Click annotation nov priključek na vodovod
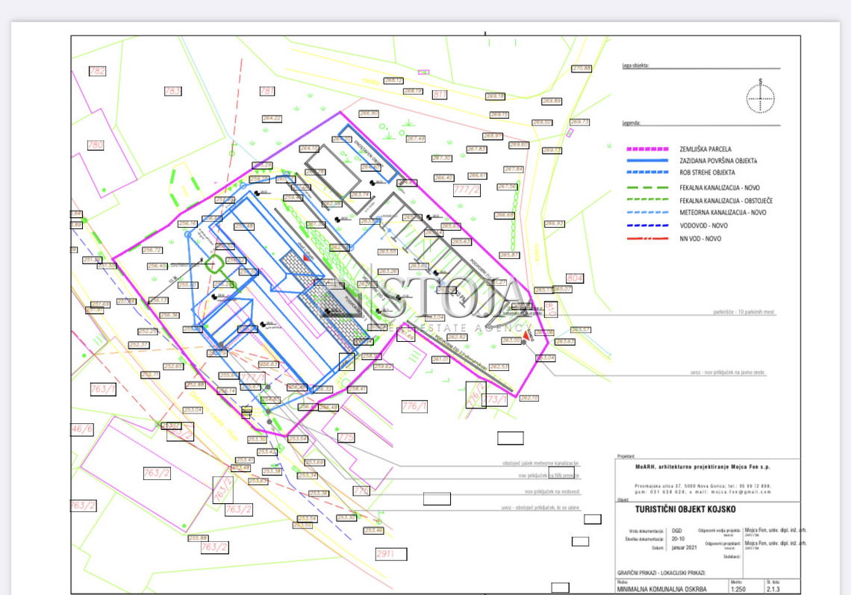 click(552, 492)
